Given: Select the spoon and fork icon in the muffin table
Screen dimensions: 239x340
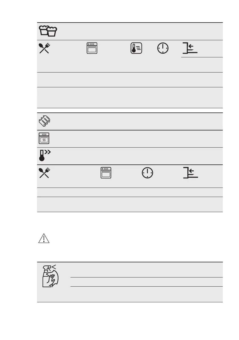Looking at the screenshot, I should [44, 48].
